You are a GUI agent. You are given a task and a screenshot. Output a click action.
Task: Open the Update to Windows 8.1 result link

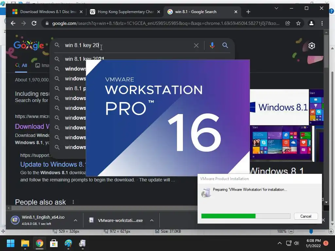(53, 164)
